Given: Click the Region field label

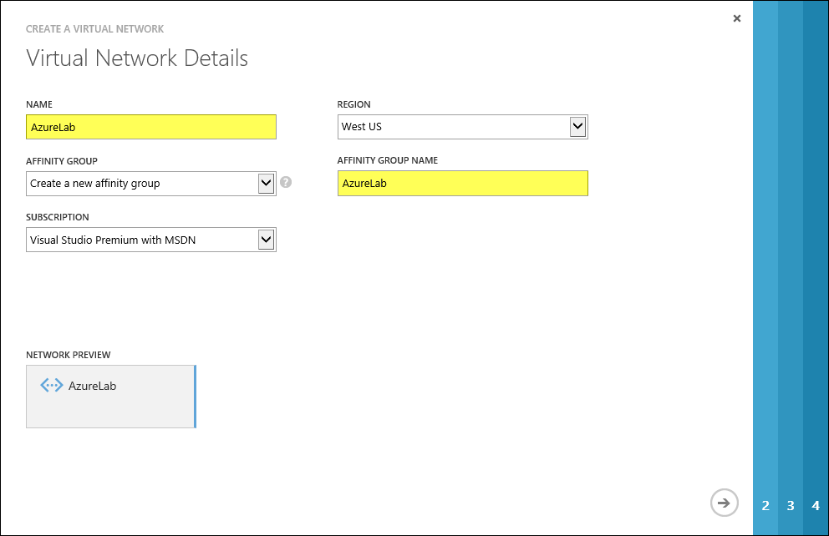Looking at the screenshot, I should point(353,104).
